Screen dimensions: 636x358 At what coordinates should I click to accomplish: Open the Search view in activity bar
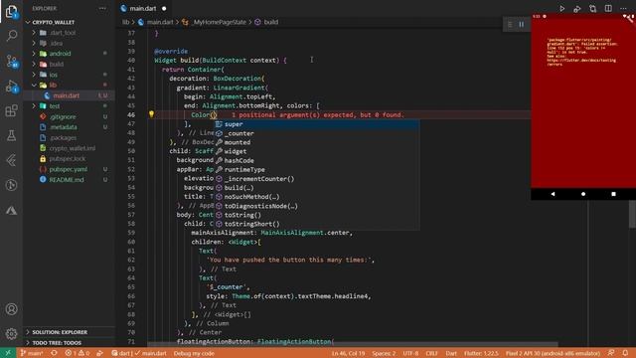coord(11,36)
